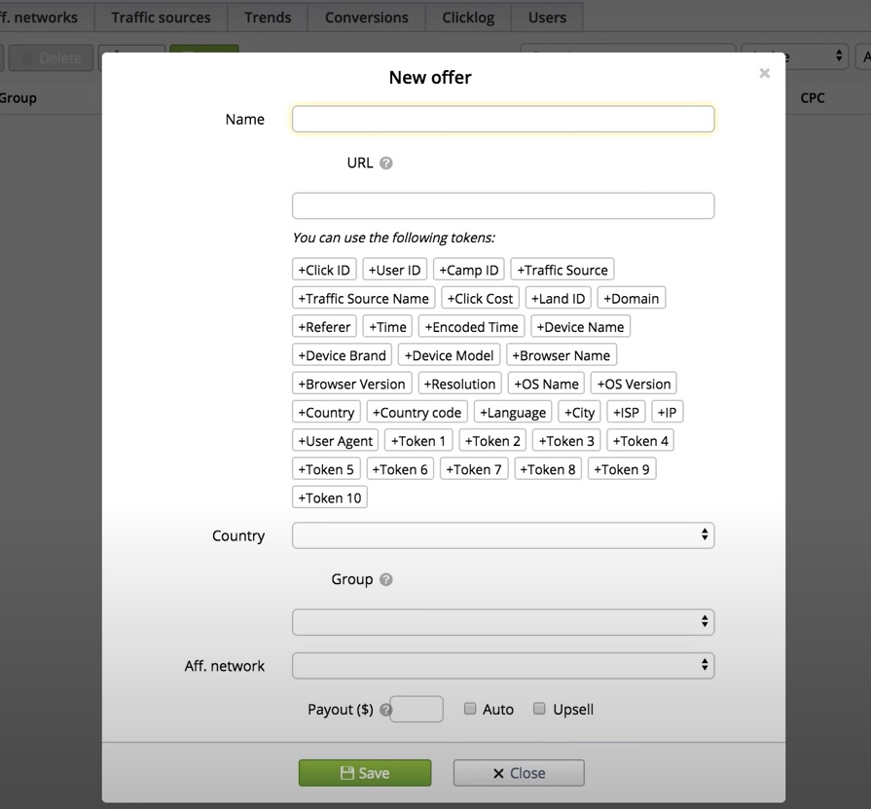Insert the +Resolution token
Image resolution: width=871 pixels, height=809 pixels.
(460, 384)
